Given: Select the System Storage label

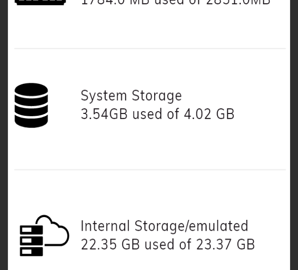Looking at the screenshot, I should [x=131, y=96].
